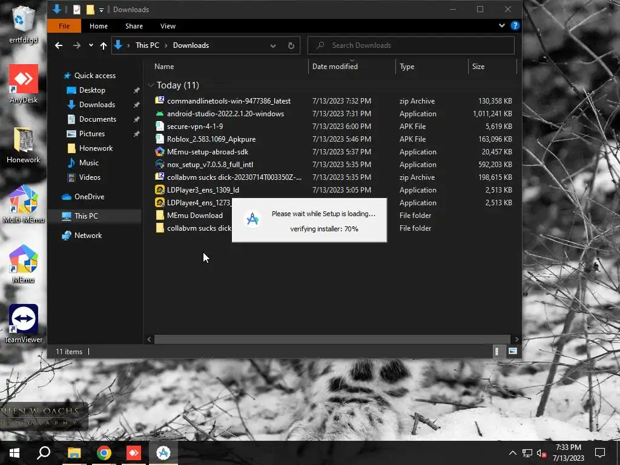This screenshot has width=620, height=465.
Task: Go up one folder level
Action: (103, 45)
